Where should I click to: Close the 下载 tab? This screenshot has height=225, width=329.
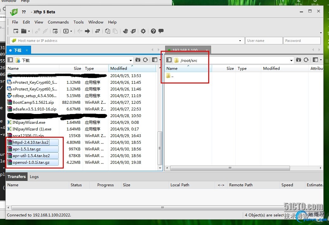click(x=27, y=50)
